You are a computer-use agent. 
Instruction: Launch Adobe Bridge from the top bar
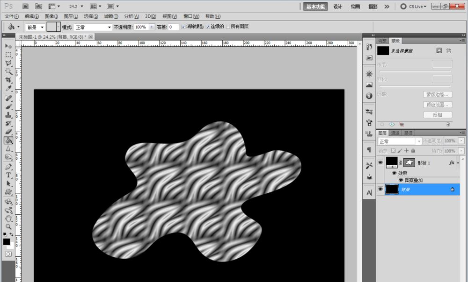coord(26,6)
